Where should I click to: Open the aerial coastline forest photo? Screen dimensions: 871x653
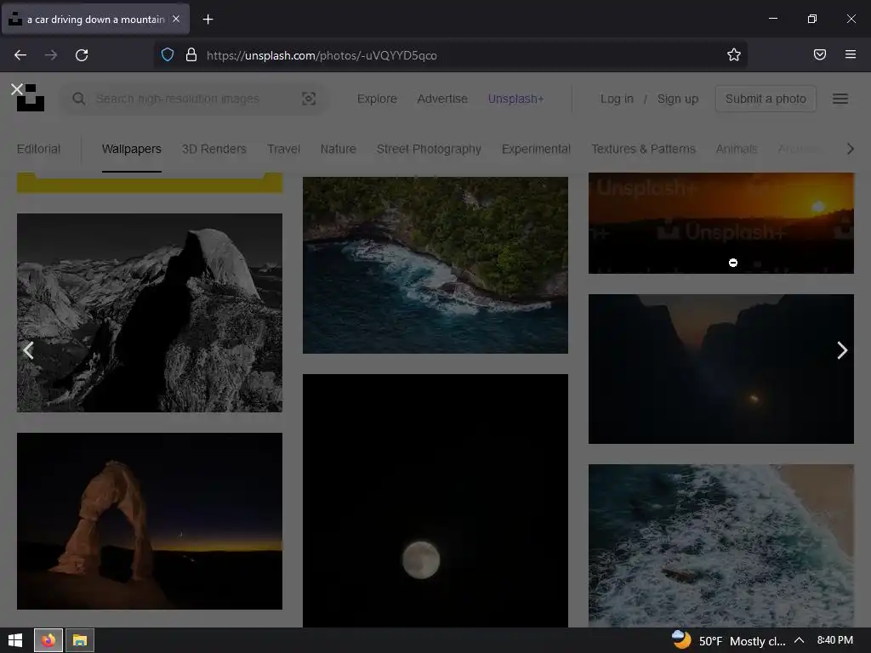(435, 265)
